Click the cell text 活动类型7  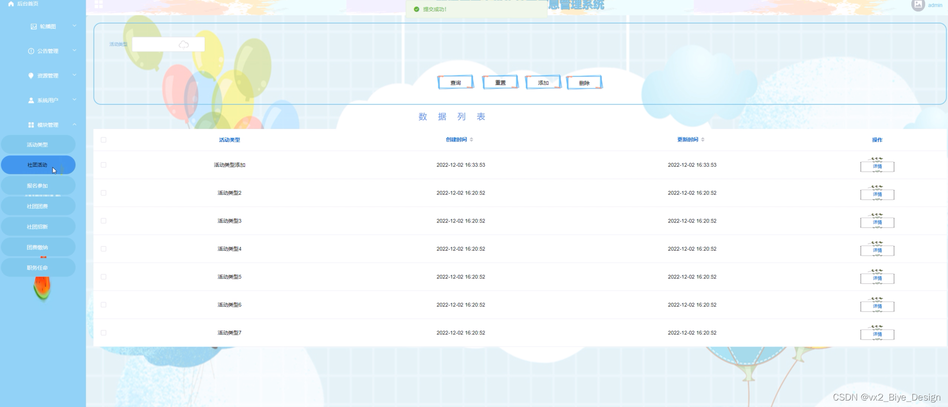(x=229, y=333)
